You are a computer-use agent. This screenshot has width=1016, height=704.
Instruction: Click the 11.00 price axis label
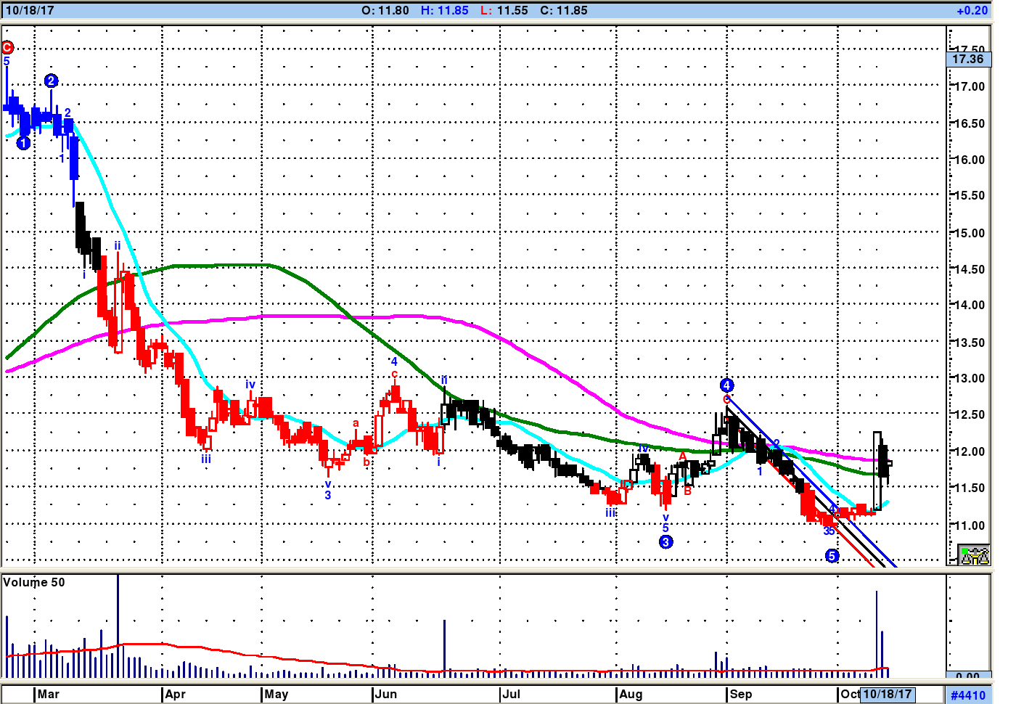[x=970, y=525]
